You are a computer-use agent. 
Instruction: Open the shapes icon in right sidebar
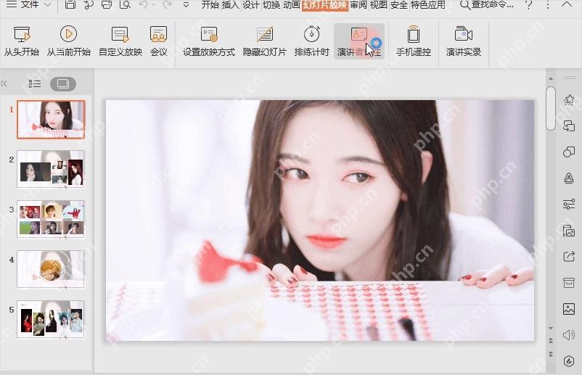(569, 152)
